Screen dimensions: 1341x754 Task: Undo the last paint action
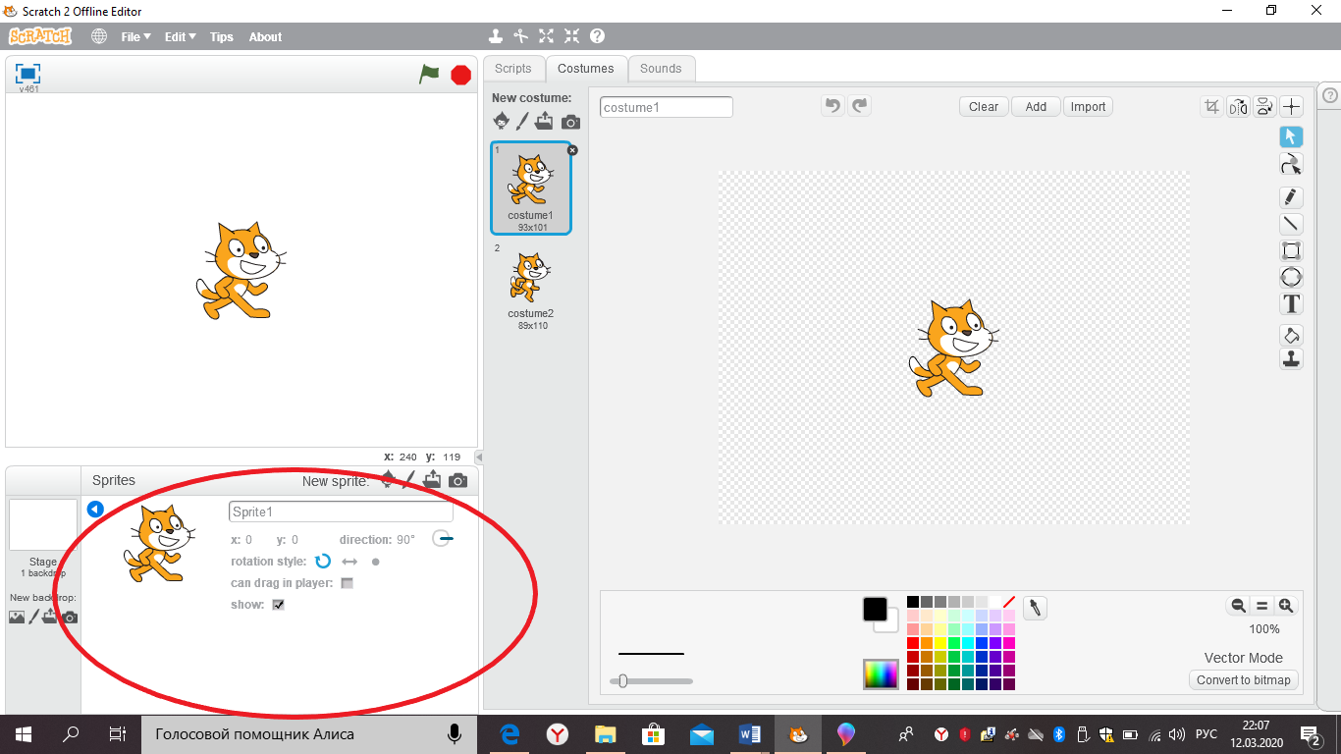pos(832,106)
